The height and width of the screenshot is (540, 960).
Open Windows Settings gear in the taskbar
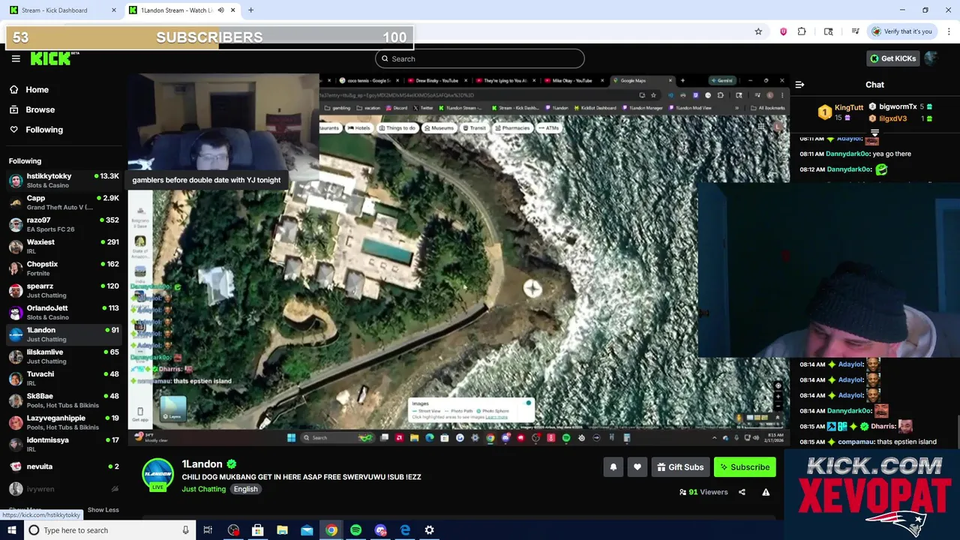pyautogui.click(x=429, y=530)
